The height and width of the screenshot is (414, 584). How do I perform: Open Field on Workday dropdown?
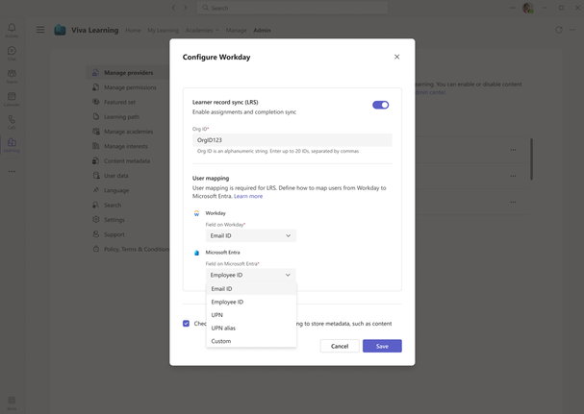[x=251, y=235]
